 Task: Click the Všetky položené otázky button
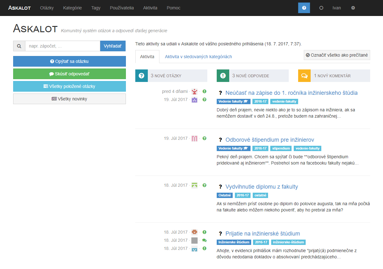click(70, 86)
